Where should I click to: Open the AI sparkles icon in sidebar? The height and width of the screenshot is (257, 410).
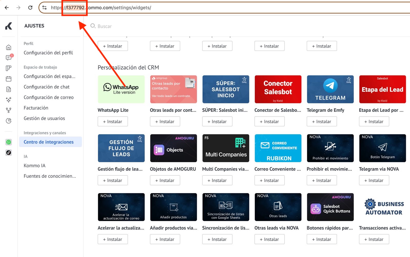(9, 99)
